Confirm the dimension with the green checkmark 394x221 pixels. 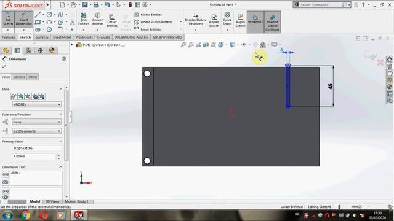[4, 67]
